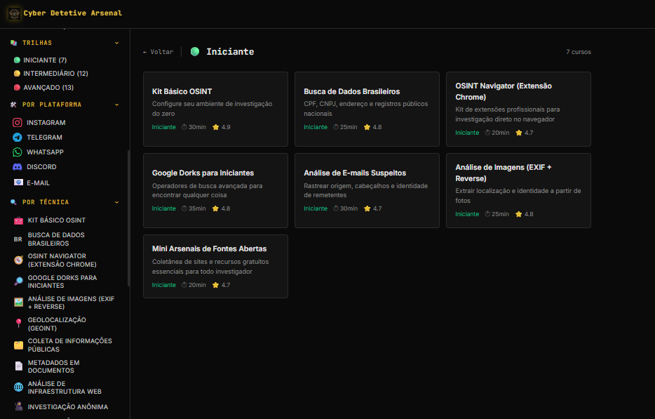Click the sidebar vertical scrollbar
655x419 pixels.
click(x=128, y=218)
